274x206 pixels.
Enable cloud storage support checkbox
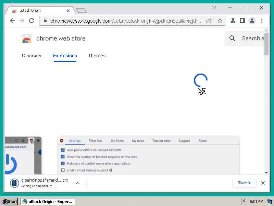click(63, 170)
